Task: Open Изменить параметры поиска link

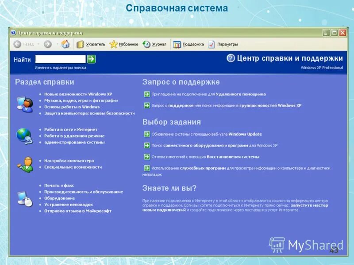Action: pyautogui.click(x=60, y=68)
